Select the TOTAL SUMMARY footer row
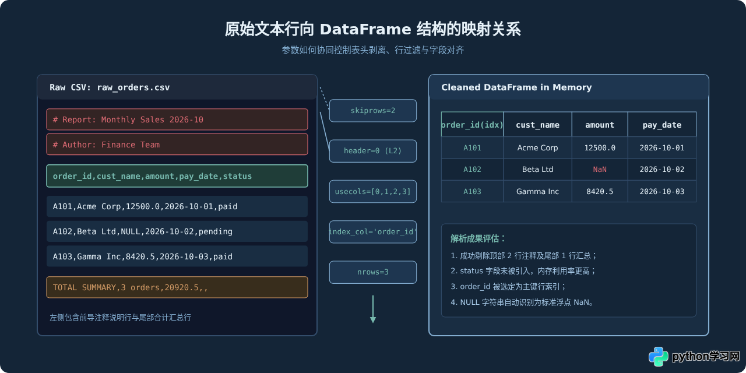 click(177, 287)
